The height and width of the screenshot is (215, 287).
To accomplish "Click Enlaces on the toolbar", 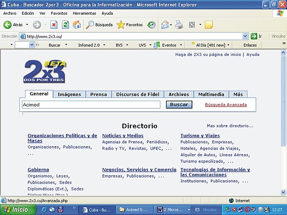I will [250, 45].
